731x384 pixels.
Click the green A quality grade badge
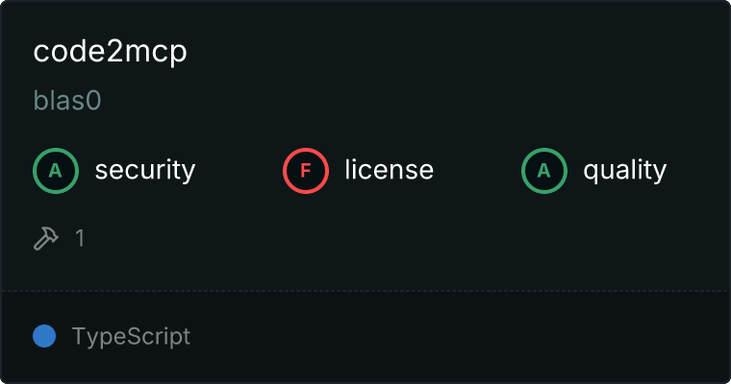click(544, 171)
